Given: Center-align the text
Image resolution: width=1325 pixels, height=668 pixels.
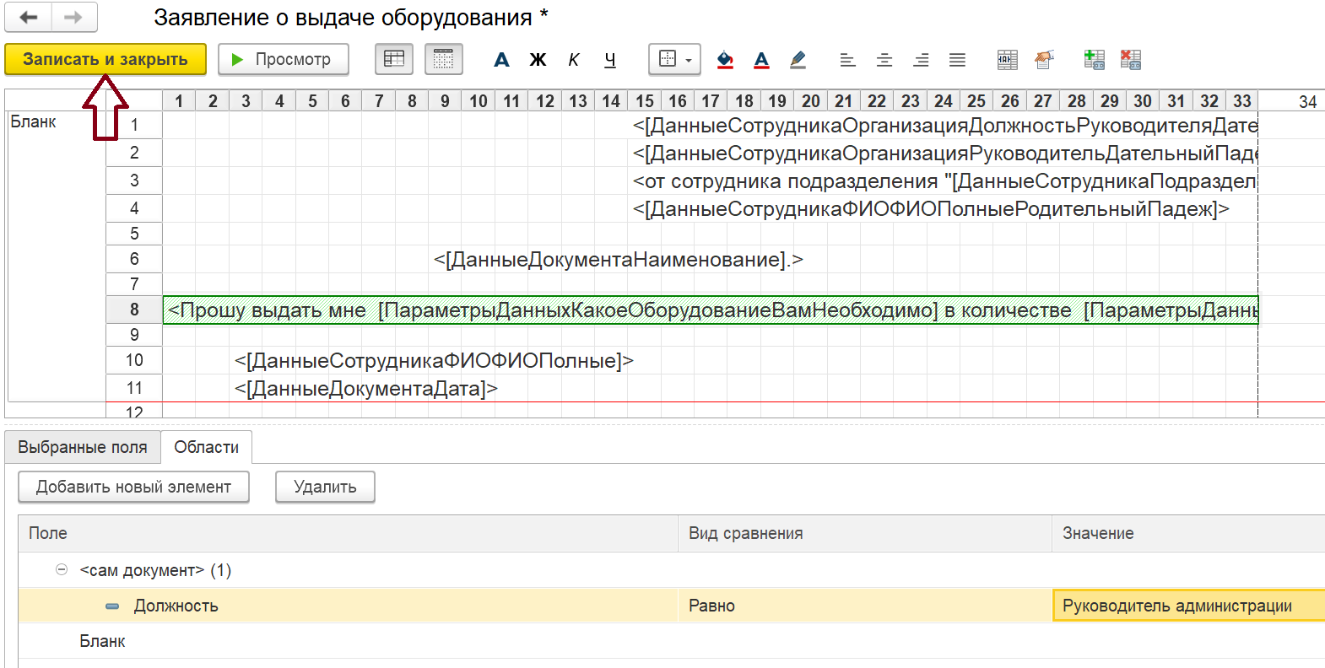Looking at the screenshot, I should coord(884,60).
